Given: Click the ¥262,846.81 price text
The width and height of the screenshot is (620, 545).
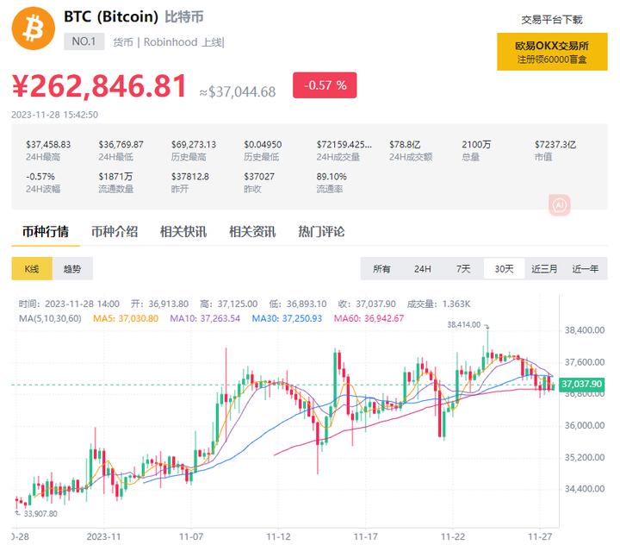Looking at the screenshot, I should point(99,86).
